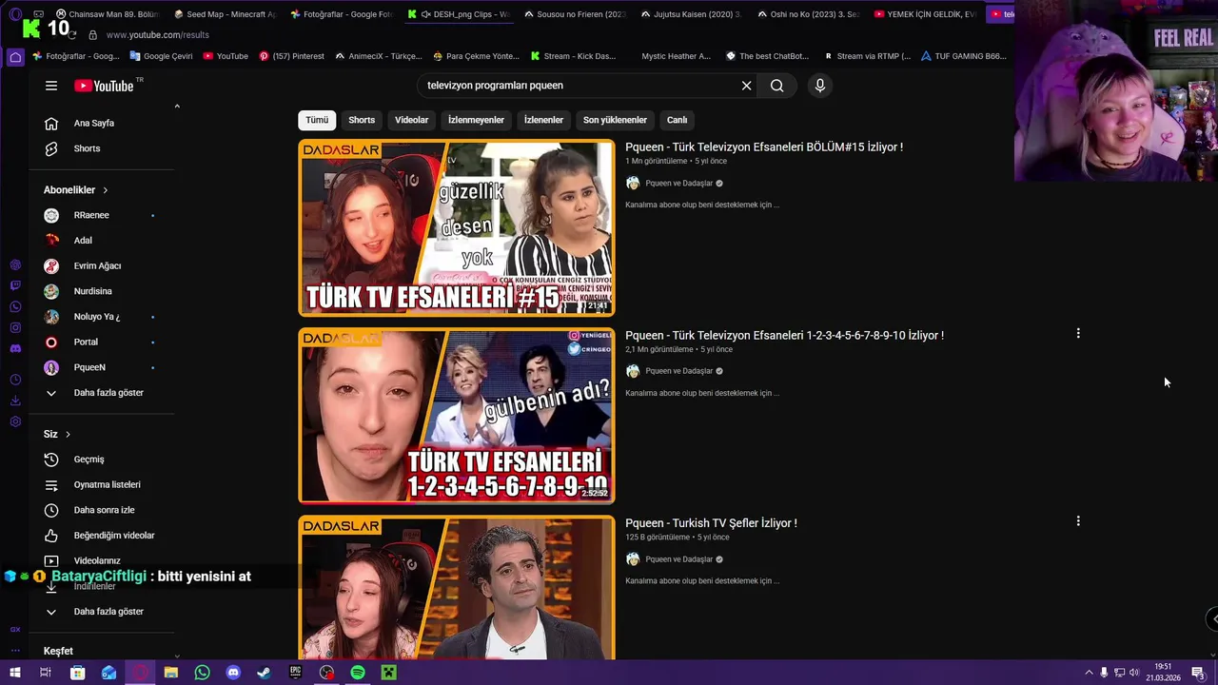Viewport: 1218px width, 685px height.
Task: Open Pinterest bookmark
Action: 291,56
